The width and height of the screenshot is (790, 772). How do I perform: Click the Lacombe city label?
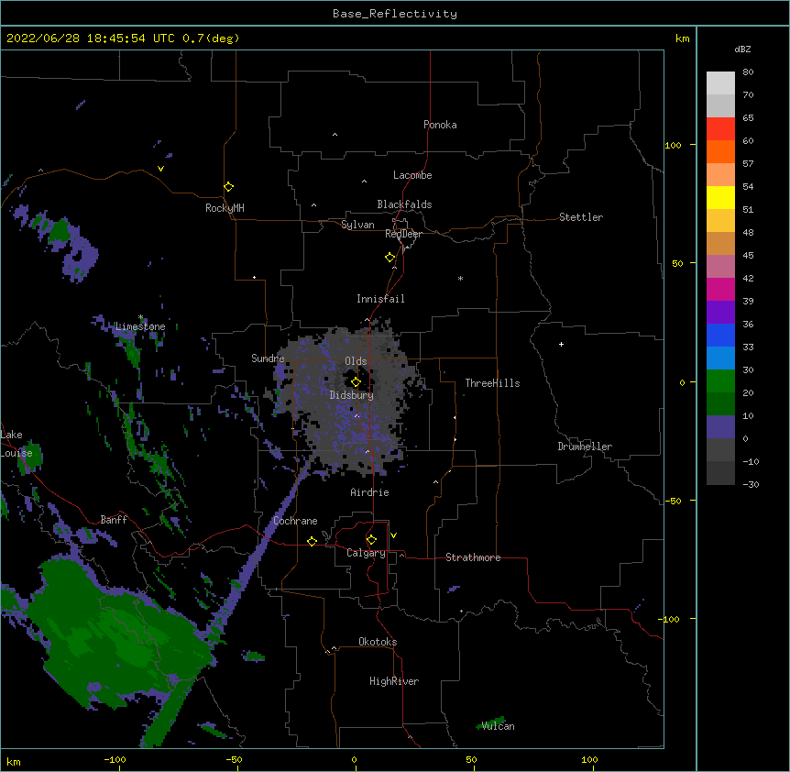[x=412, y=175]
